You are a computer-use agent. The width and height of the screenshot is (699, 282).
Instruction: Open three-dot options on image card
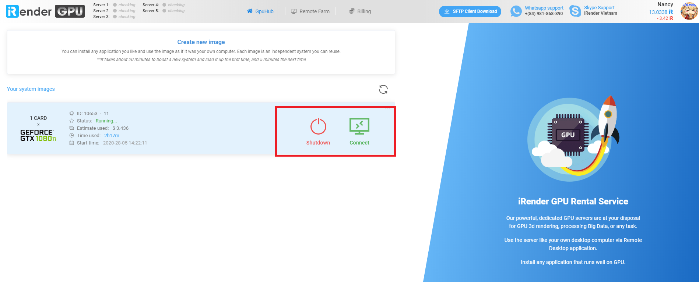(387, 108)
